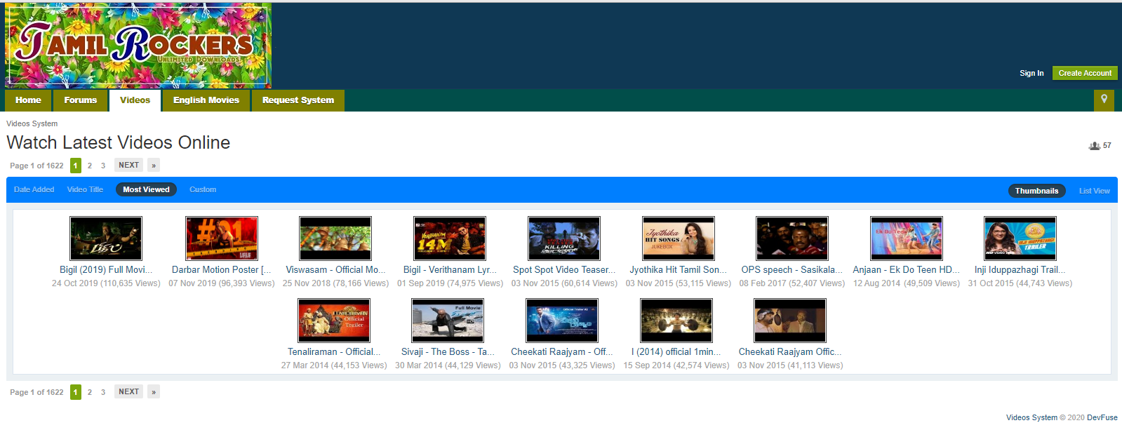Open Anjaan Ek Do Teen thumbnail
Viewport: 1122px width, 430px height.
point(907,238)
